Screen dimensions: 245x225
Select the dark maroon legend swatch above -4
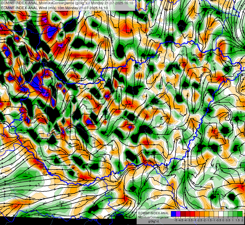point(183,214)
